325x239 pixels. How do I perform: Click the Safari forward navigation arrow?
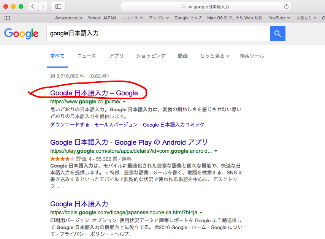(x=43, y=6)
